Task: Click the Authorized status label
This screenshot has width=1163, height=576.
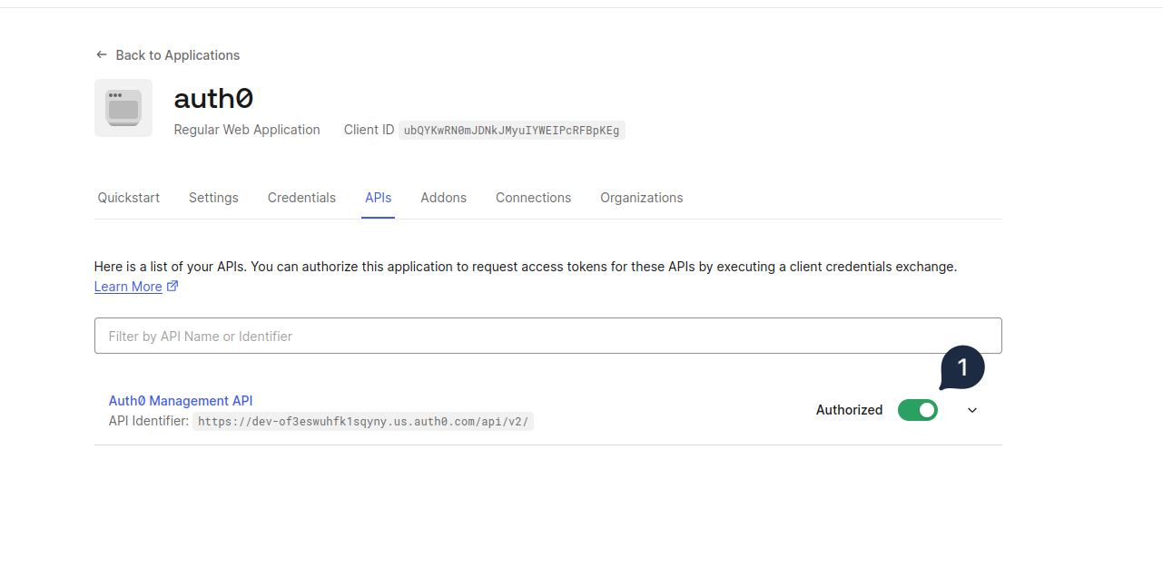Action: point(849,410)
